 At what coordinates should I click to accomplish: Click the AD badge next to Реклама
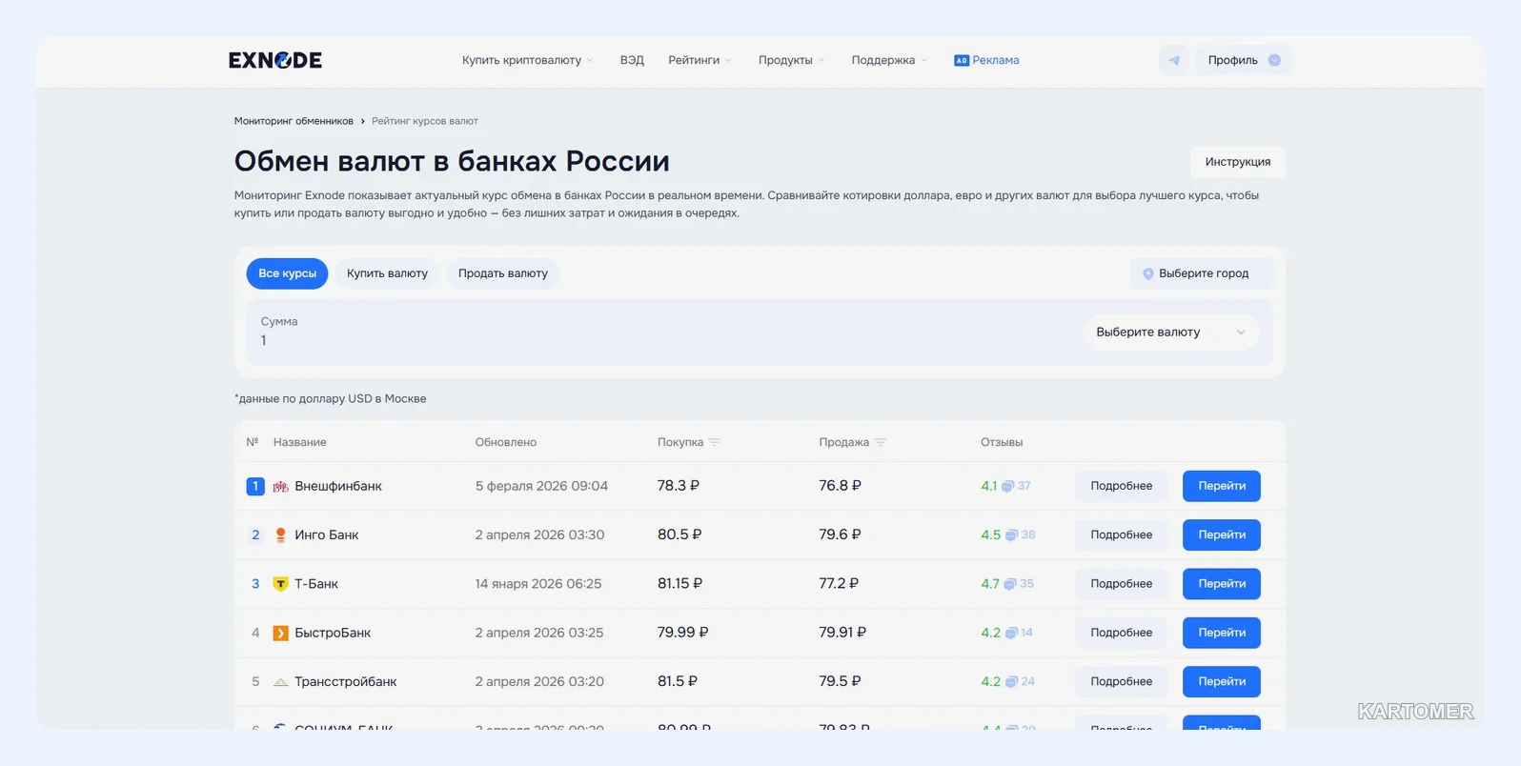[962, 60]
